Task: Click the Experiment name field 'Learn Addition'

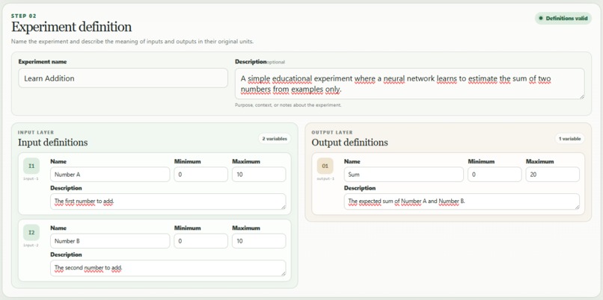Action: (123, 78)
